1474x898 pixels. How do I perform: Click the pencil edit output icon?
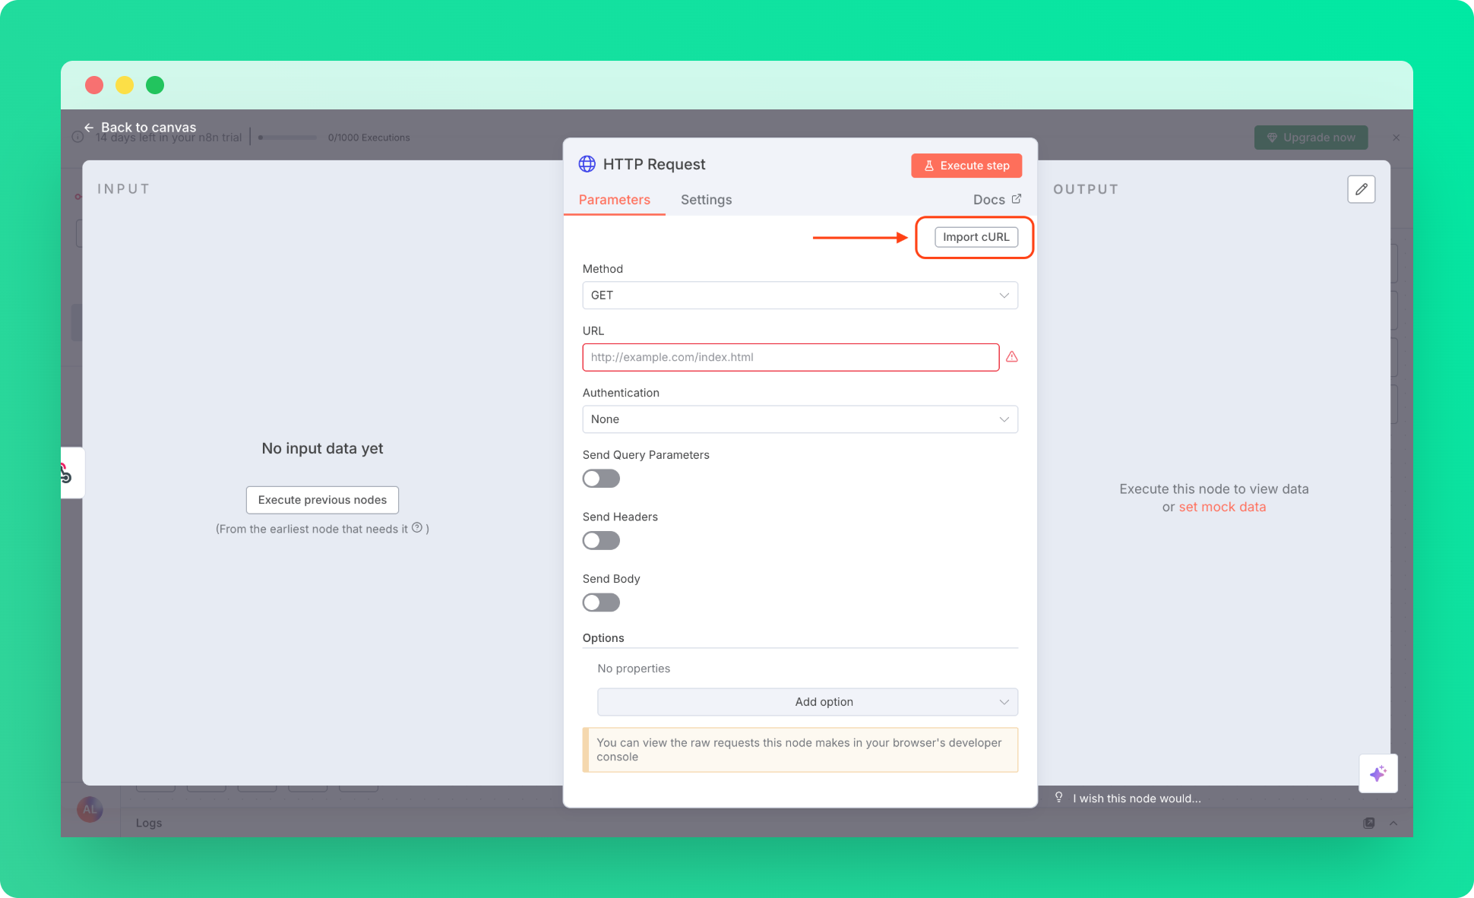pyautogui.click(x=1361, y=189)
